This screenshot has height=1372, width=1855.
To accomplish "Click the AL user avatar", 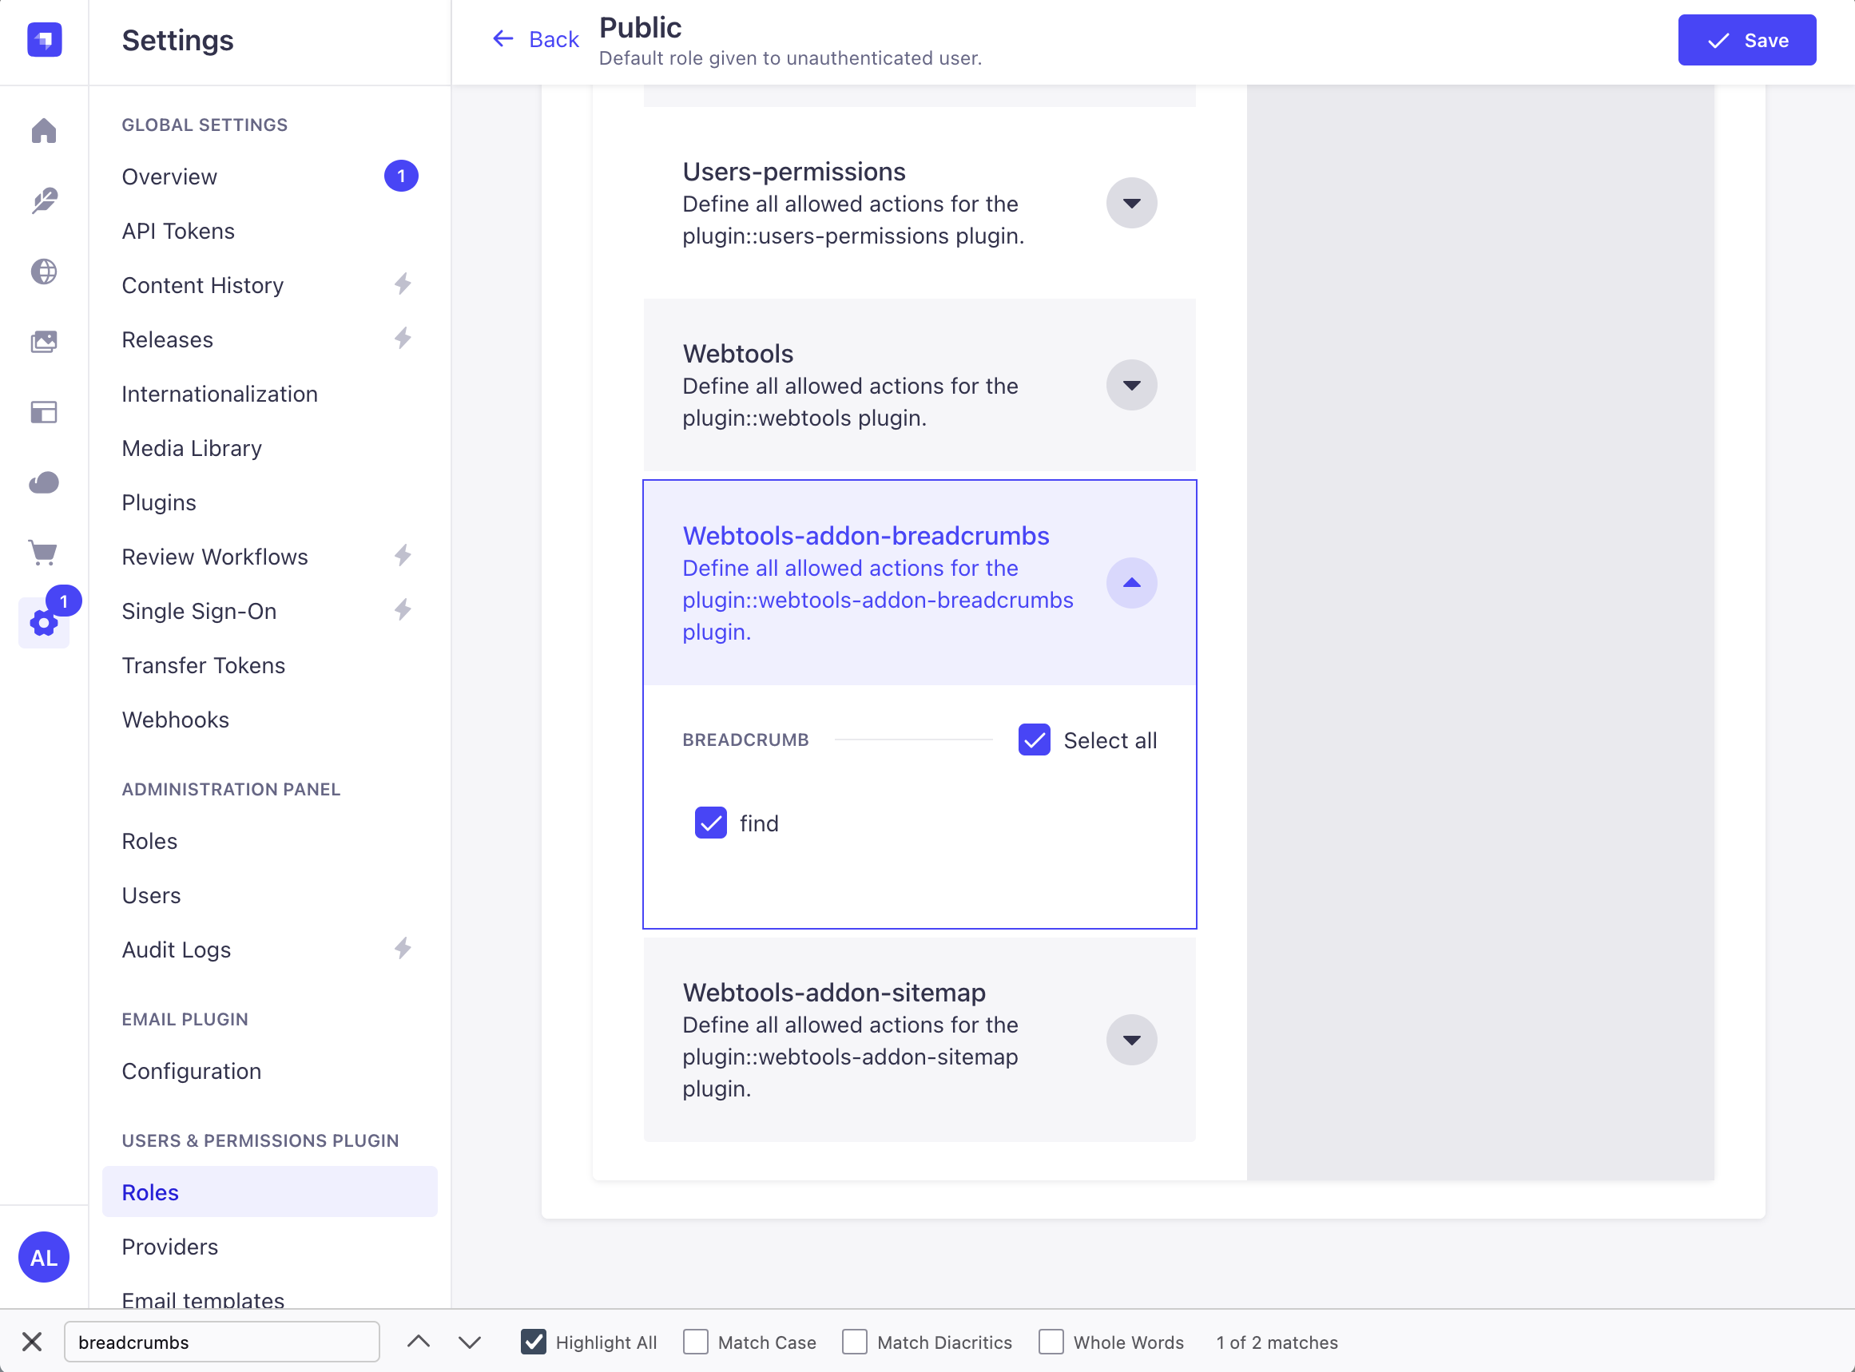I will pyautogui.click(x=44, y=1257).
